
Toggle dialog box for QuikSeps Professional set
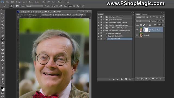[x=101, y=20]
